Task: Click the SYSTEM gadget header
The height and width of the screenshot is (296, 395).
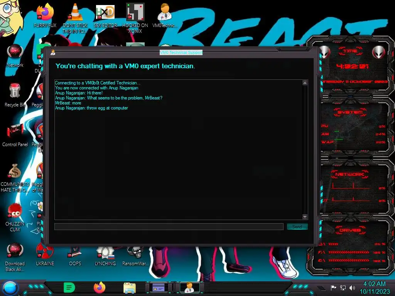Action: click(x=350, y=112)
